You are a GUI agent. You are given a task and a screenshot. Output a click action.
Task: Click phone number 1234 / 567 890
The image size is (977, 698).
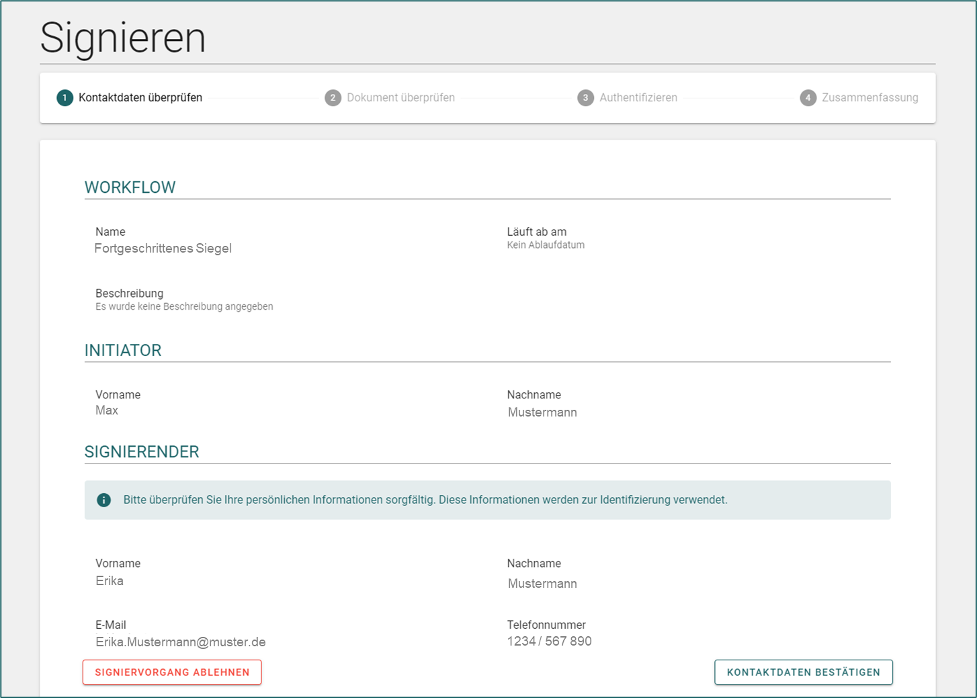[x=550, y=642]
